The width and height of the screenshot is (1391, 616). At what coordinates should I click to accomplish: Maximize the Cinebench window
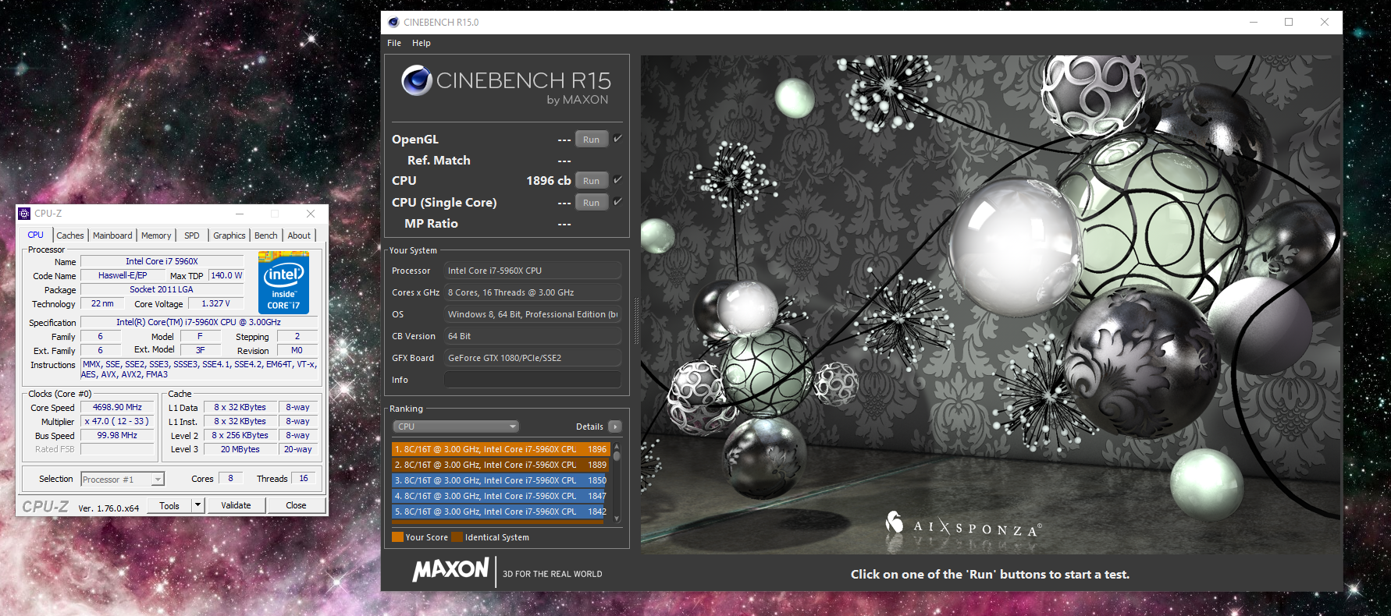tap(1289, 22)
